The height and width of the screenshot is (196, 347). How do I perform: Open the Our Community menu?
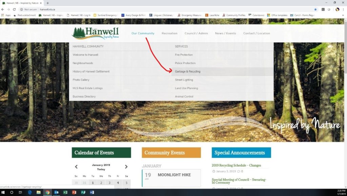[143, 34]
